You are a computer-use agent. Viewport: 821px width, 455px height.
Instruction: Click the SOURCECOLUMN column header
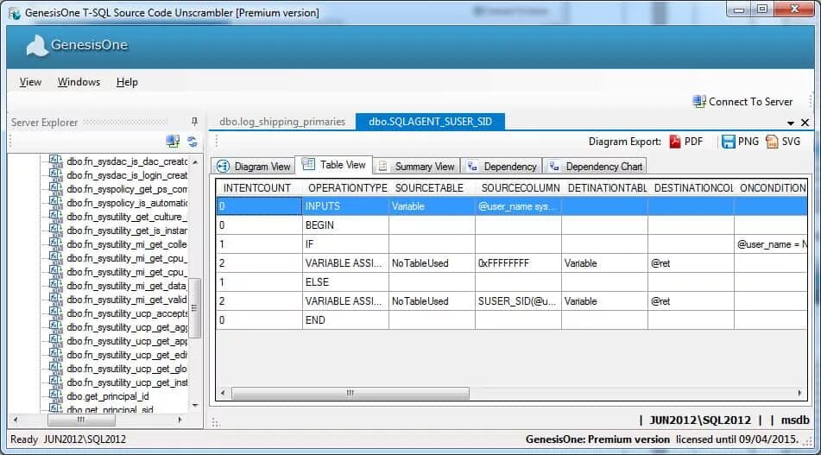click(x=518, y=188)
